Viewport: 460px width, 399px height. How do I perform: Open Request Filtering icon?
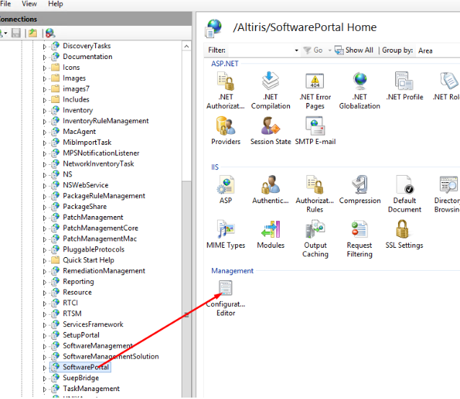(x=359, y=230)
